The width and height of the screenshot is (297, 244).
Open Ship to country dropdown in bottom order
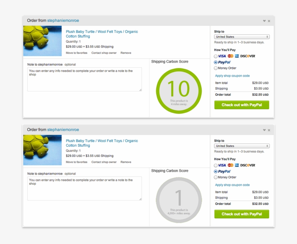pos(242,146)
